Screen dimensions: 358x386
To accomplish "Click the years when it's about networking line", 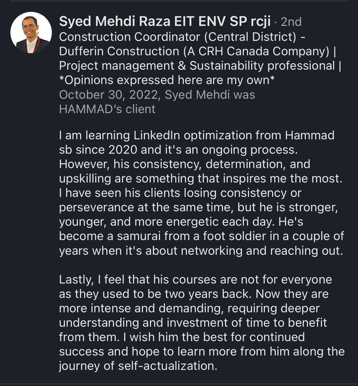I will click(x=201, y=250).
